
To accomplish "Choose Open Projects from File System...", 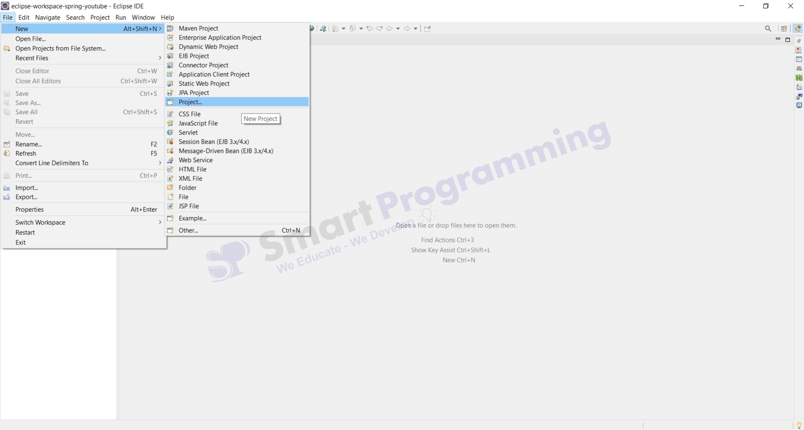I will (83, 48).
